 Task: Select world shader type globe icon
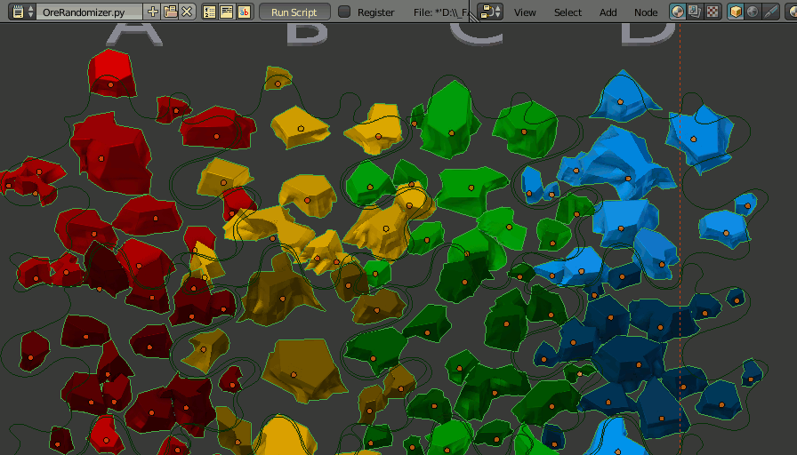click(753, 12)
